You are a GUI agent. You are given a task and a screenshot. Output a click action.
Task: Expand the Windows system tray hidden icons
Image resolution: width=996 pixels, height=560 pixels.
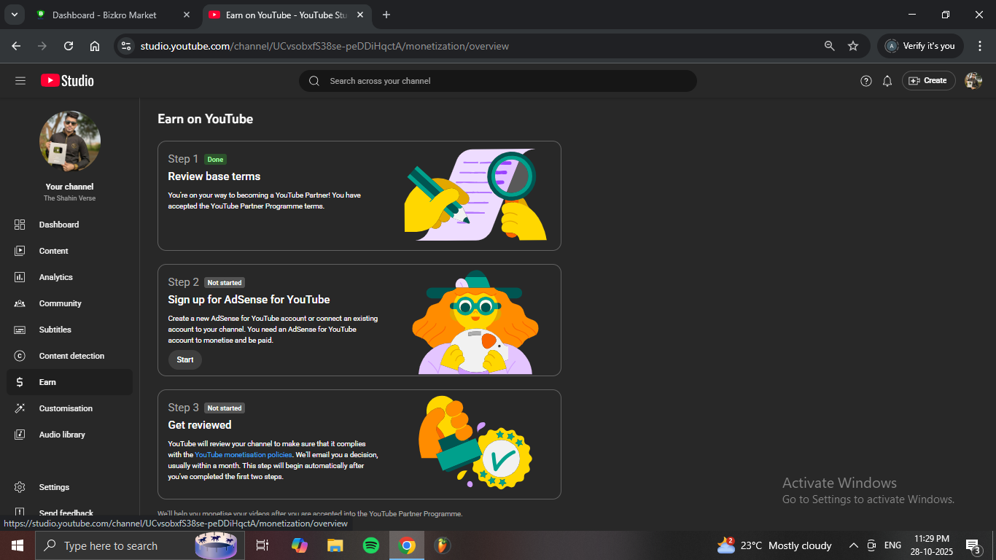853,545
